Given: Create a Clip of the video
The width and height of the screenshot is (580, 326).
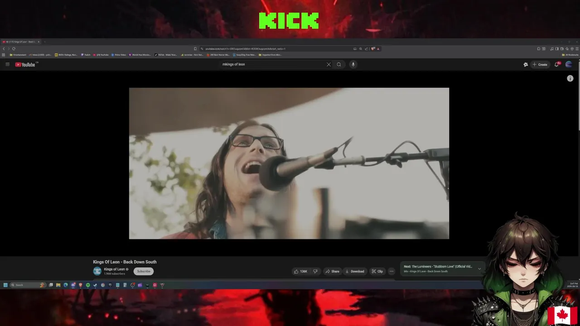Looking at the screenshot, I should (377, 271).
